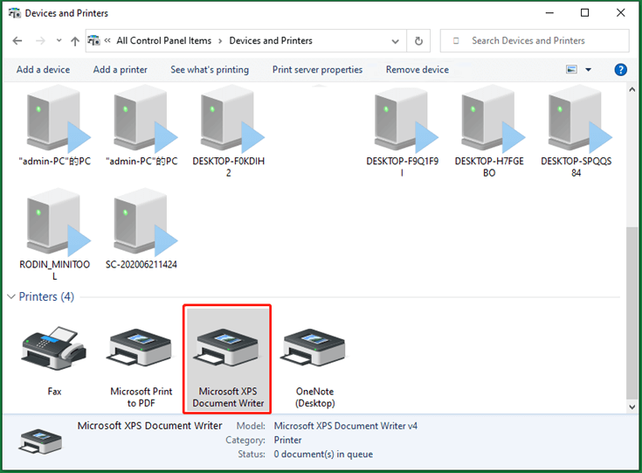
Task: Go back with the back arrow
Action: coord(17,41)
